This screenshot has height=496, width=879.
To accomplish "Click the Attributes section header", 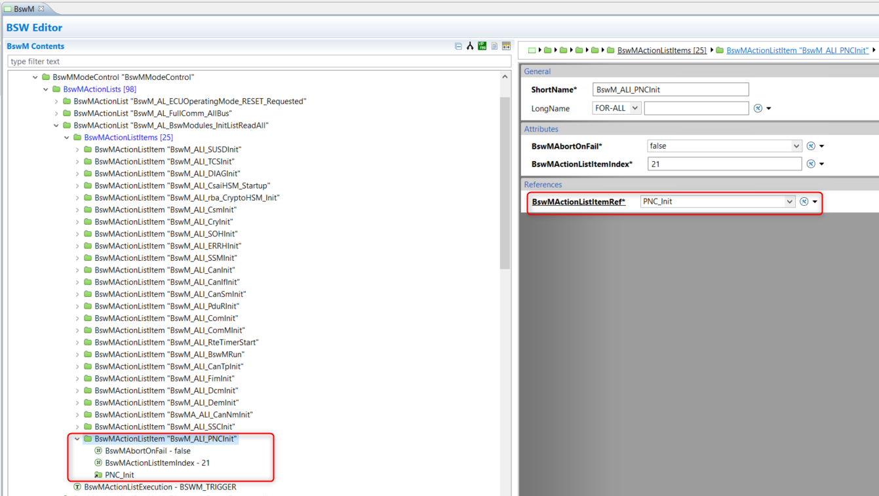I will [x=541, y=129].
